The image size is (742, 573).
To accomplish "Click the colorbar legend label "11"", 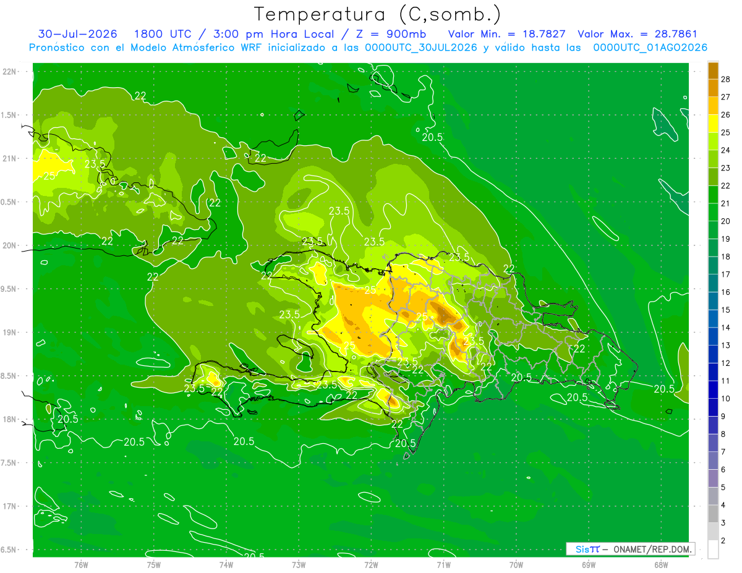I will coord(726,381).
